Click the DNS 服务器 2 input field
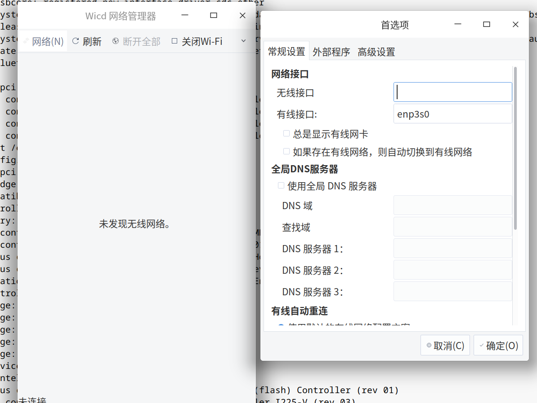This screenshot has height=403, width=537. 453,270
